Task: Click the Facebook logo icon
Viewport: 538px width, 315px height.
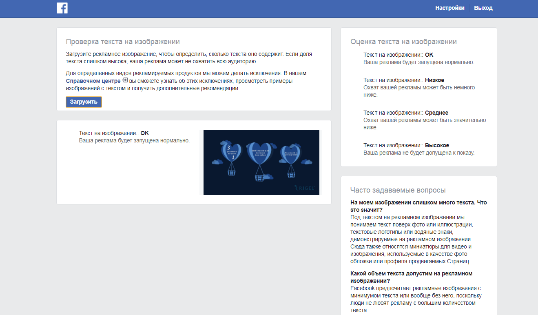Action: (x=62, y=8)
